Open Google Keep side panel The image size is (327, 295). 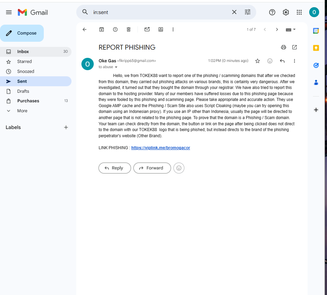(316, 48)
